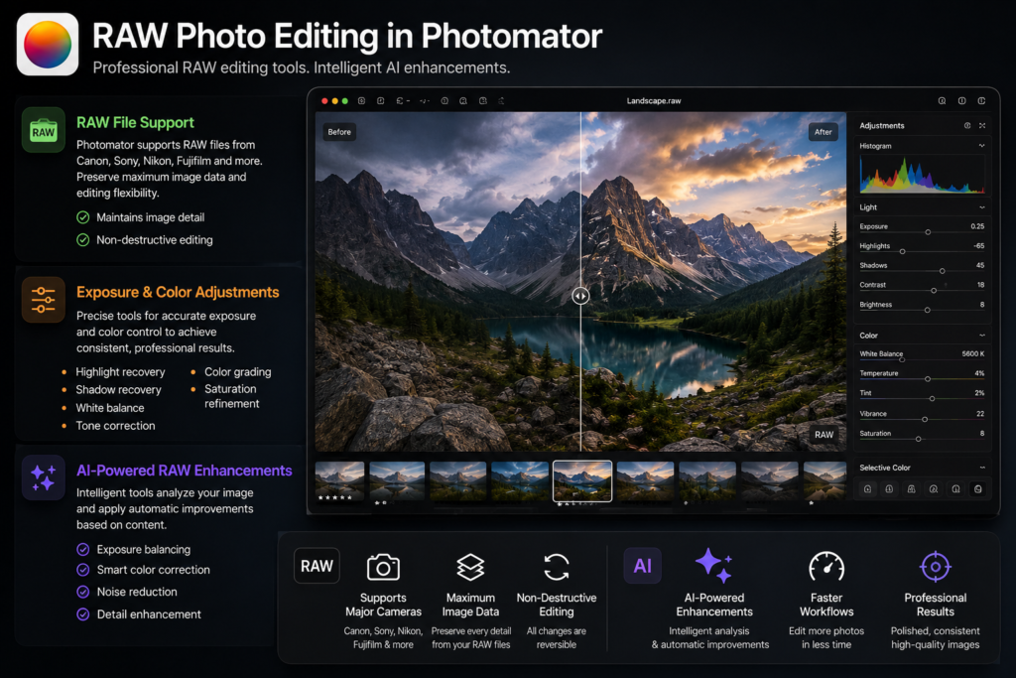The width and height of the screenshot is (1016, 678).
Task: Click the magnifier icon in the titlebar's right group
Action: pyautogui.click(x=942, y=101)
